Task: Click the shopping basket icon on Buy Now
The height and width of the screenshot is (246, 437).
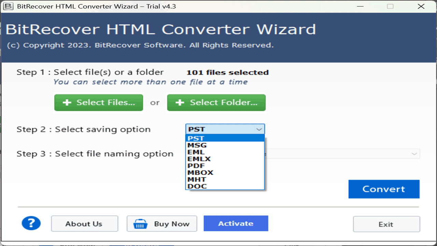Action: tap(140, 224)
